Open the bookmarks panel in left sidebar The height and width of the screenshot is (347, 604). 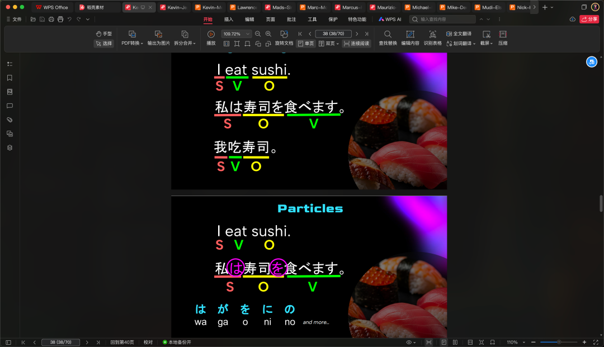point(10,78)
